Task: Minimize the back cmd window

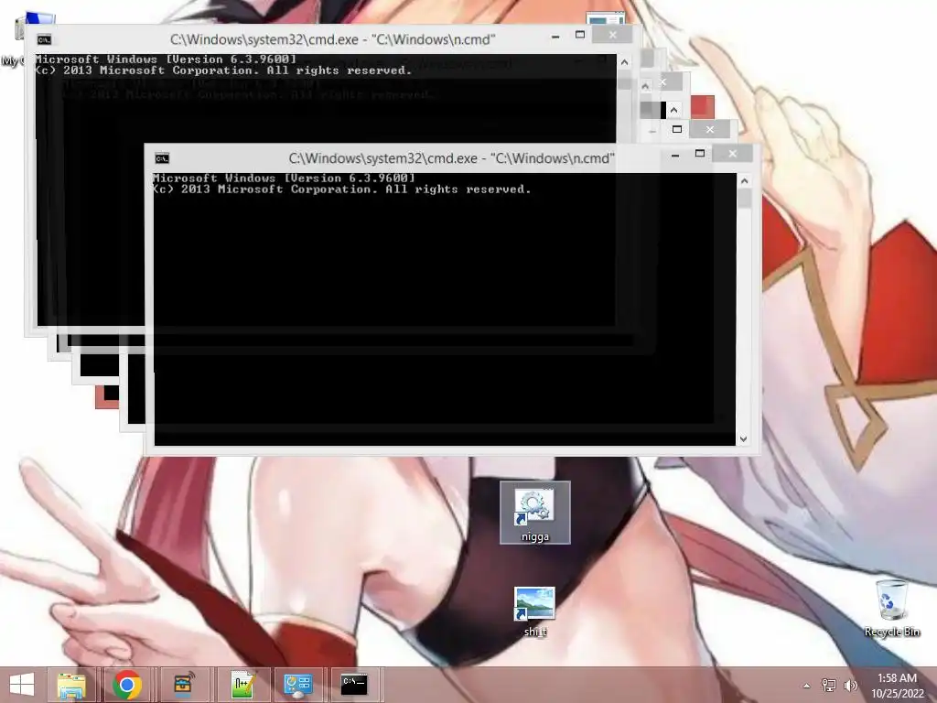Action: pyautogui.click(x=555, y=36)
